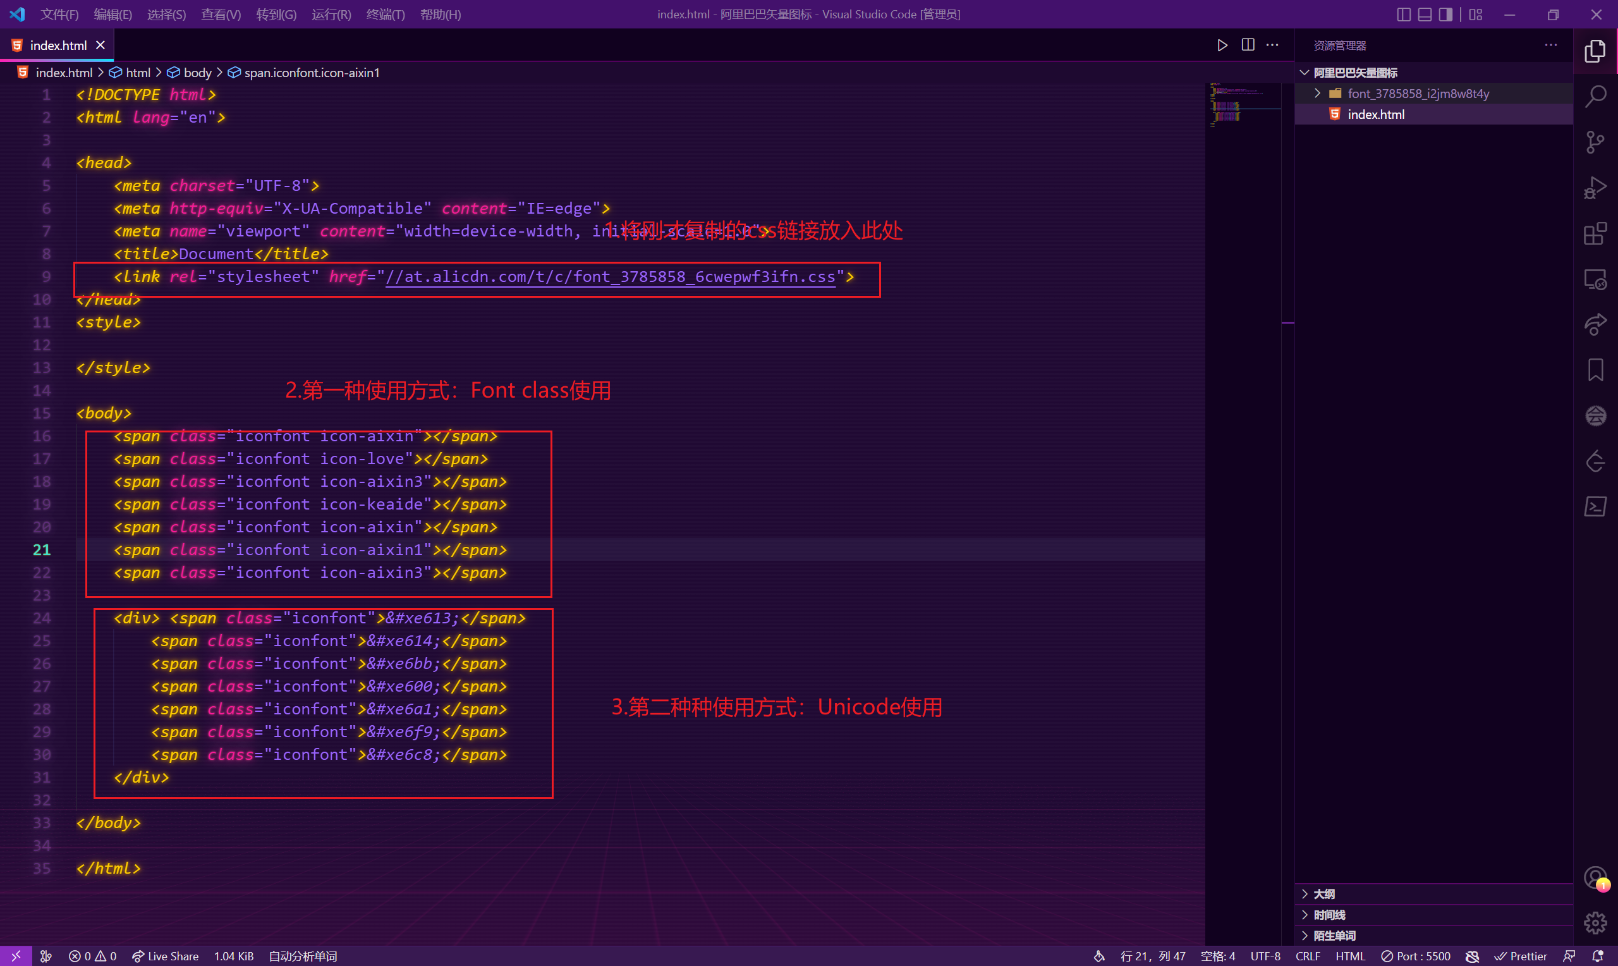The image size is (1618, 966).
Task: Open the 运行(R) menu
Action: pos(331,15)
